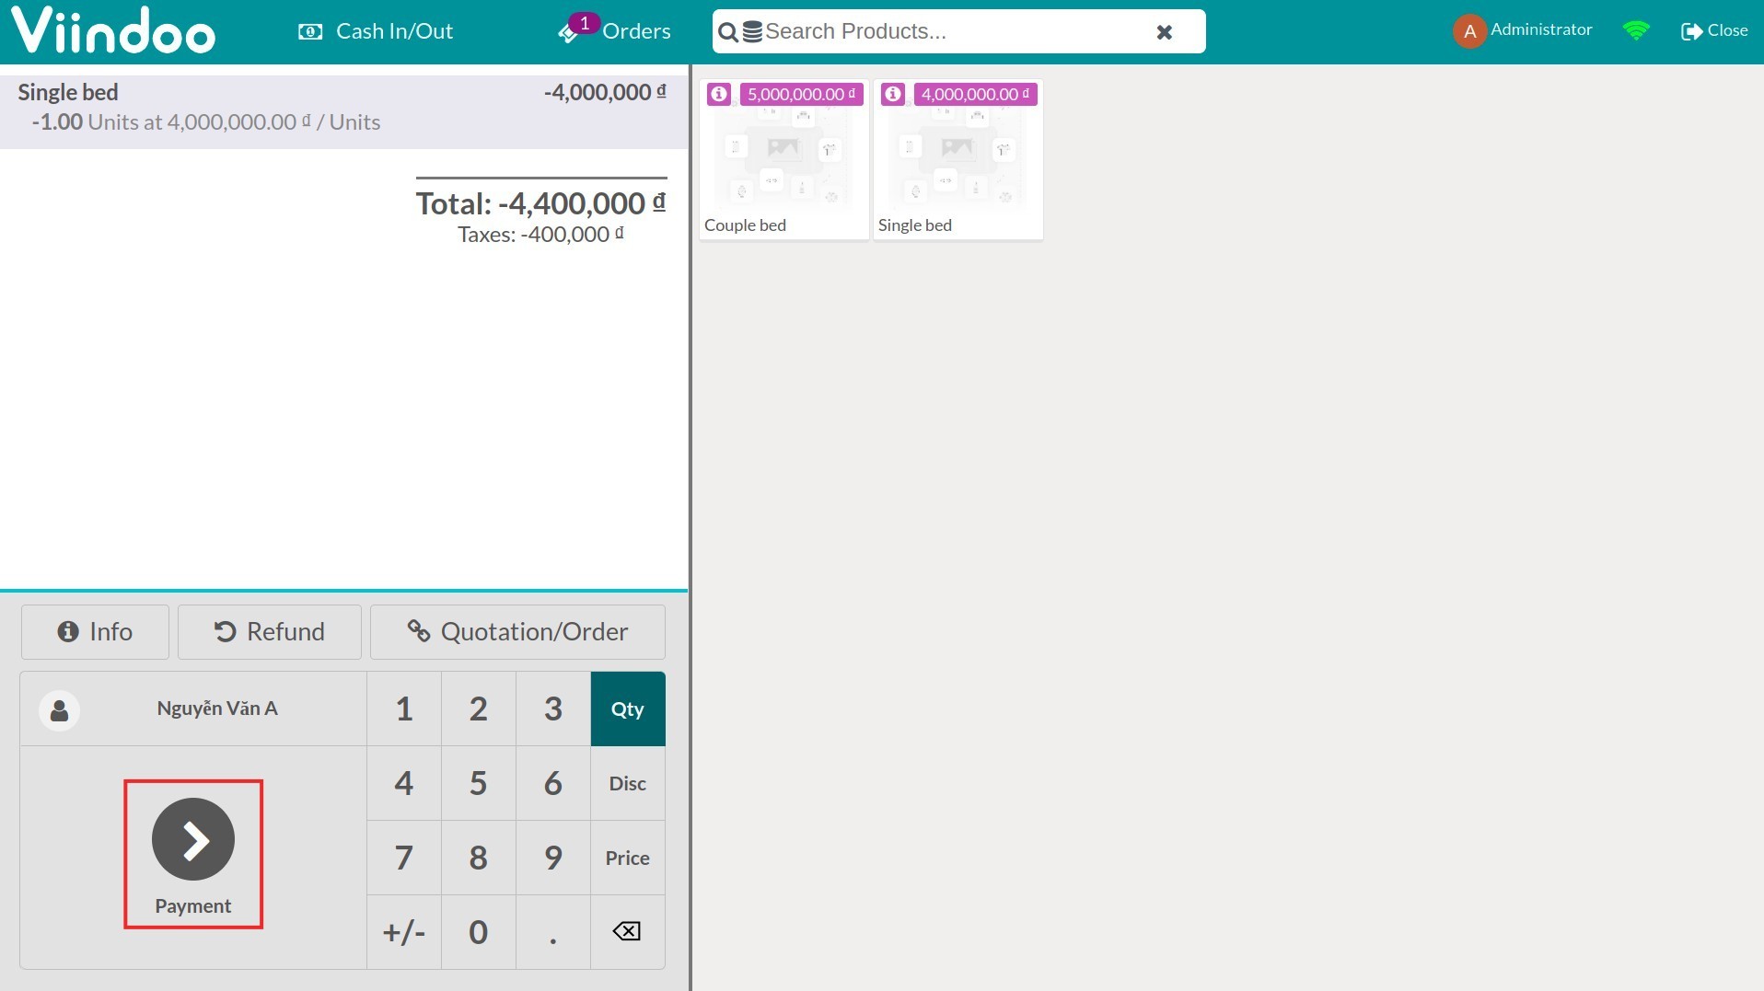Clear the product search field

point(1164,32)
